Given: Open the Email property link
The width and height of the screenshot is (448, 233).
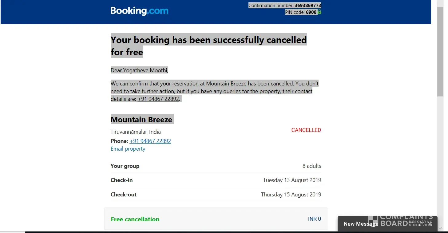Looking at the screenshot, I should point(128,149).
